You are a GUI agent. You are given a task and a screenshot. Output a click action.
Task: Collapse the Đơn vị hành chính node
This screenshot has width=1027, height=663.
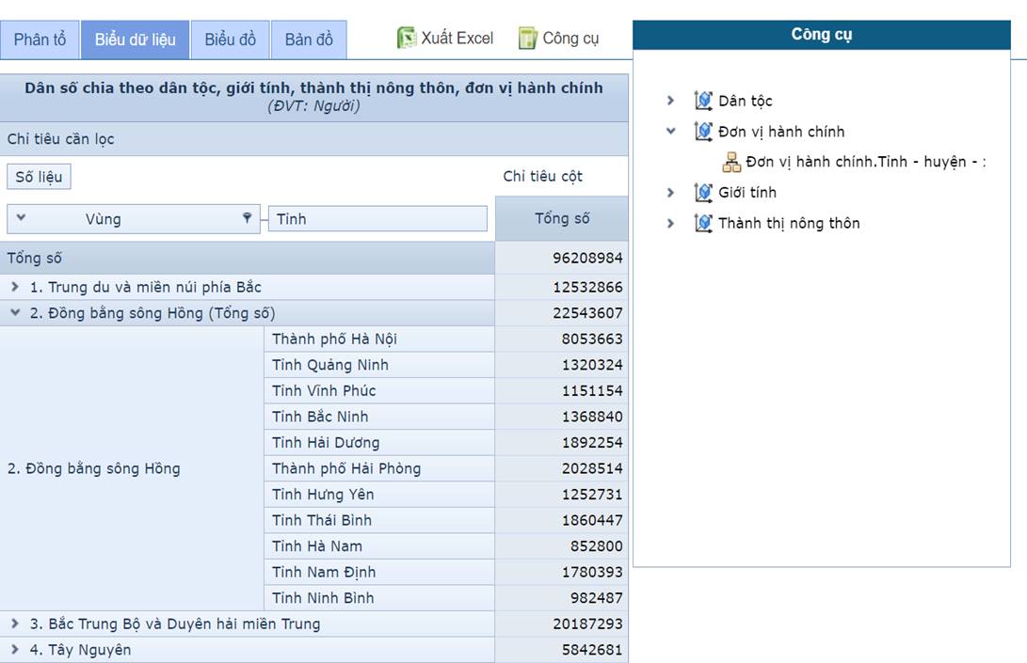[x=670, y=132]
